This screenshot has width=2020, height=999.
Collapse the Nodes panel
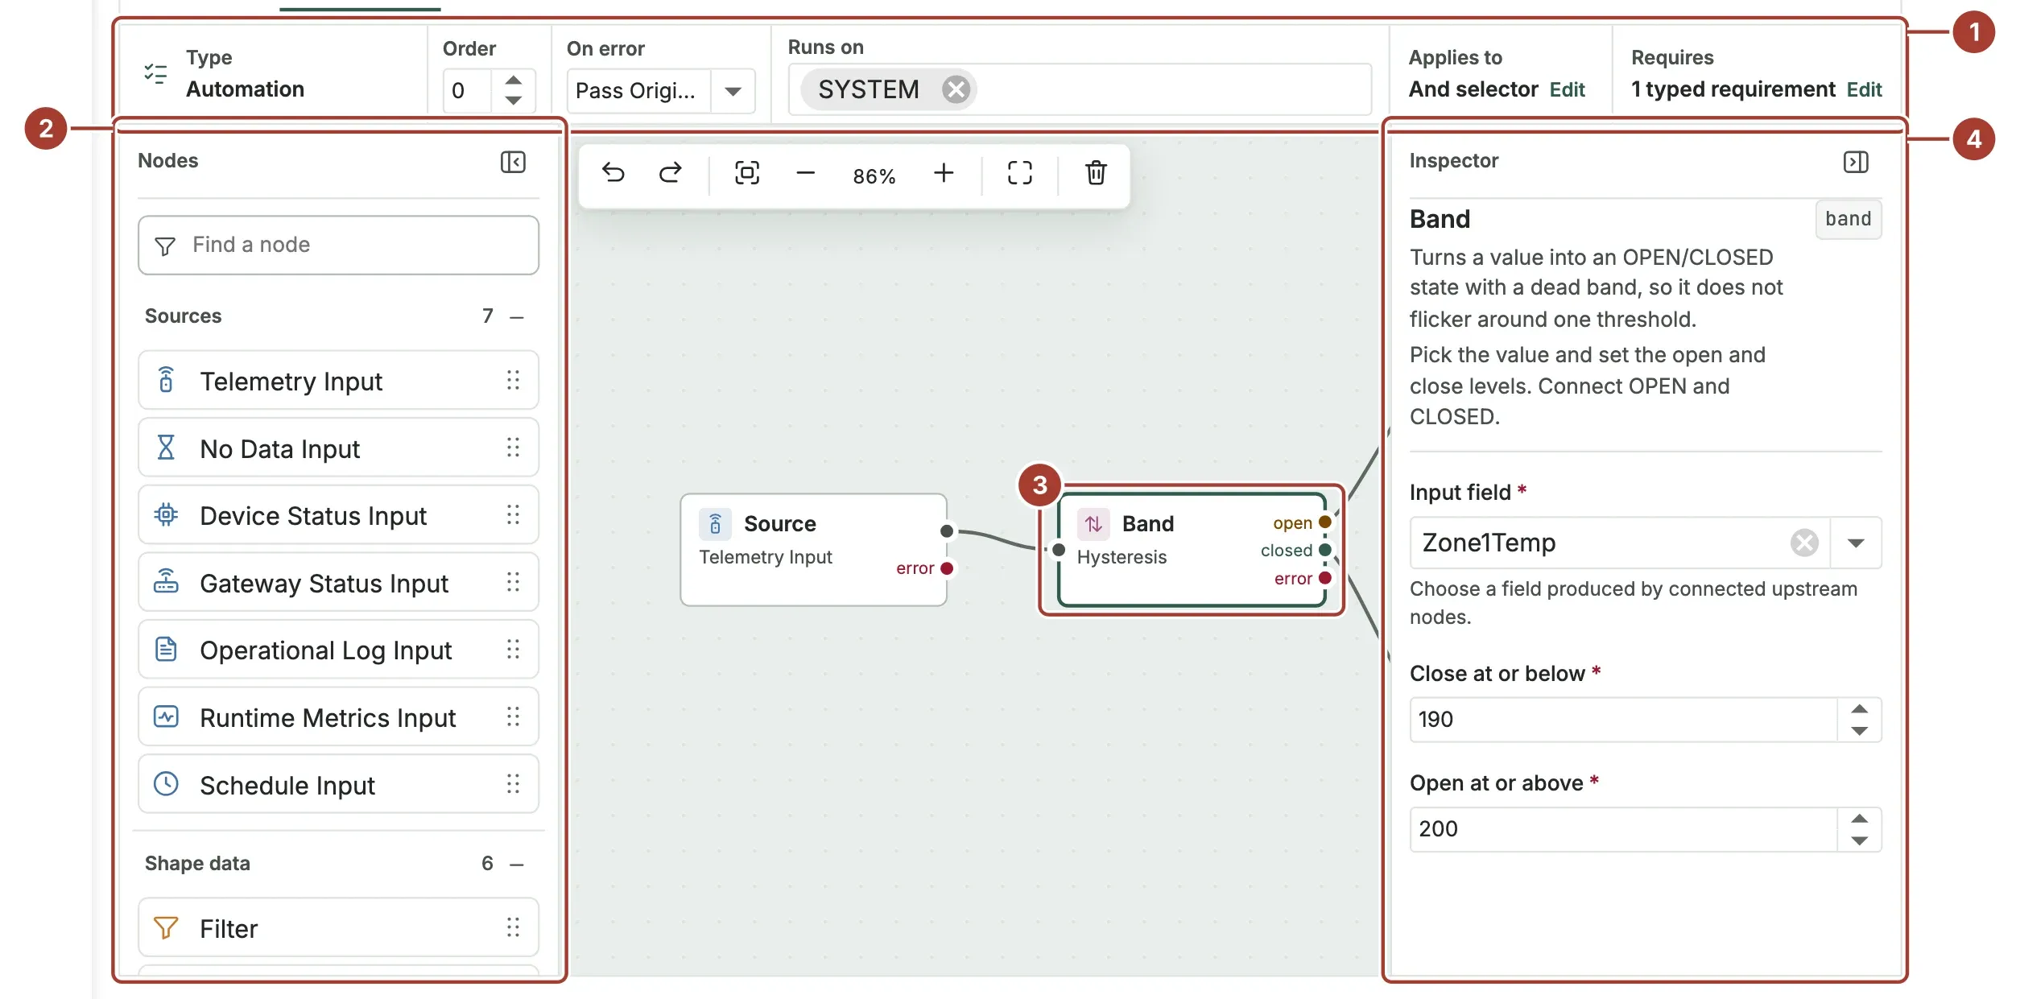(513, 162)
